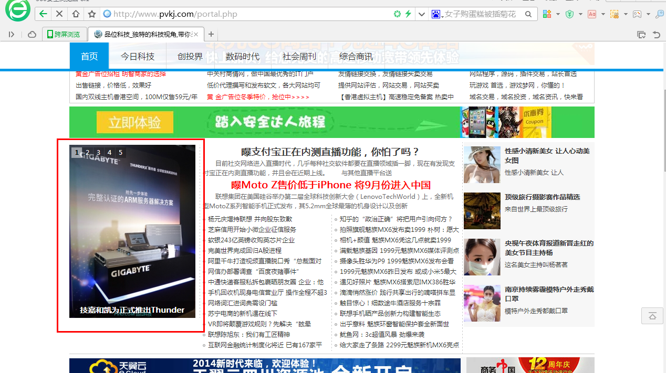This screenshot has width=666, height=373.
Task: Click the cloud sync icon
Action: (32, 35)
